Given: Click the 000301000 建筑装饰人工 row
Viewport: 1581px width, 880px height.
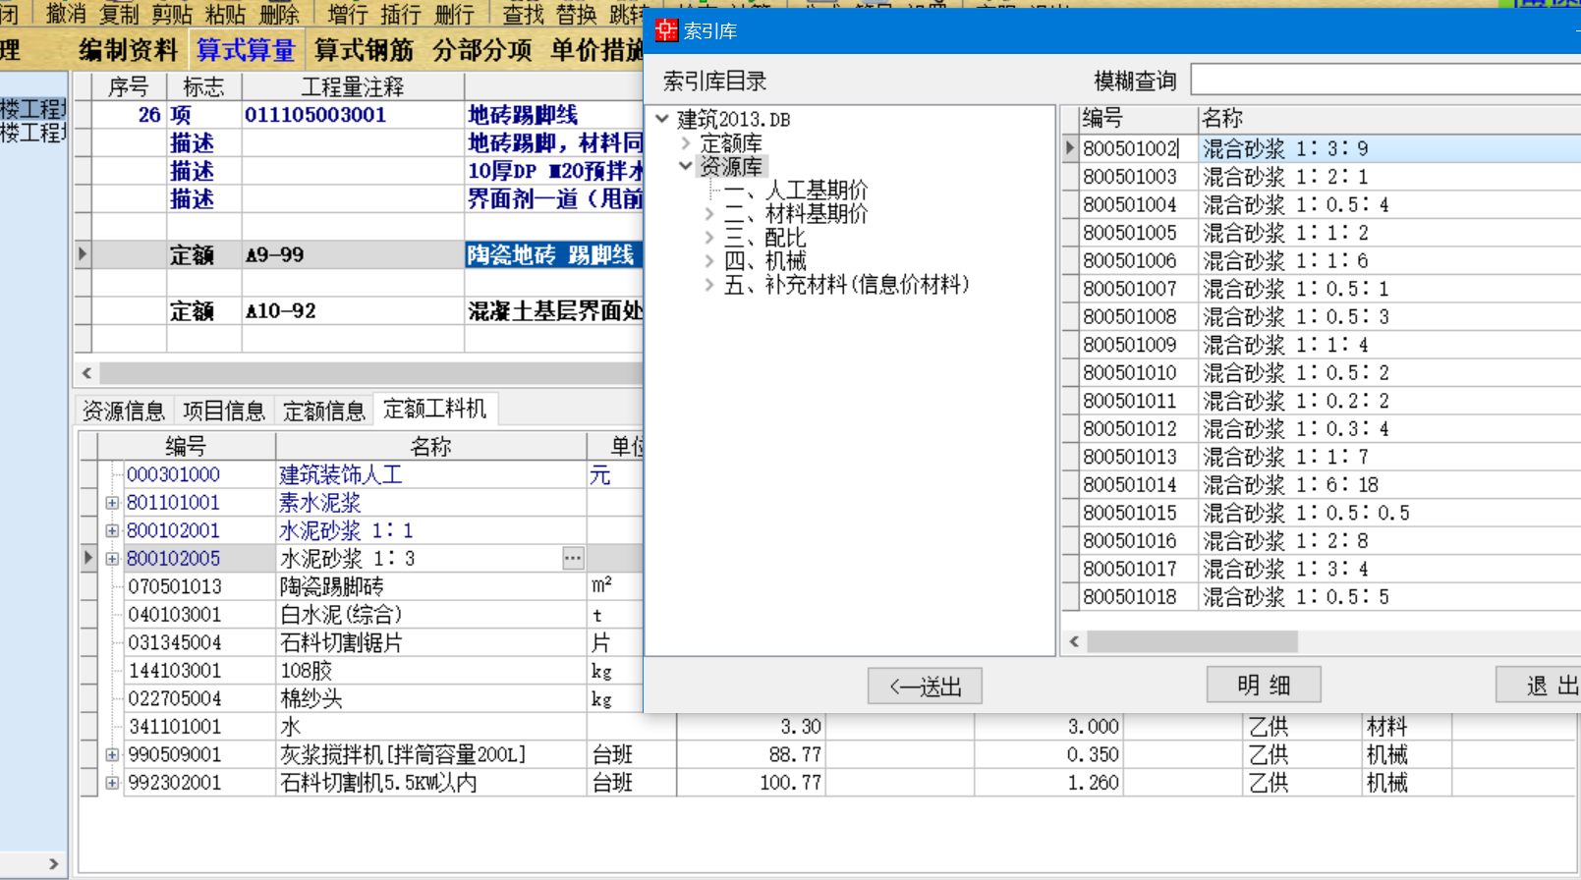Looking at the screenshot, I should (x=361, y=475).
